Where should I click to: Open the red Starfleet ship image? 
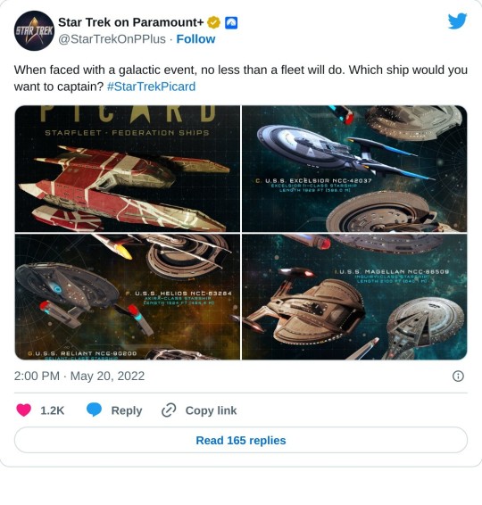[128, 169]
